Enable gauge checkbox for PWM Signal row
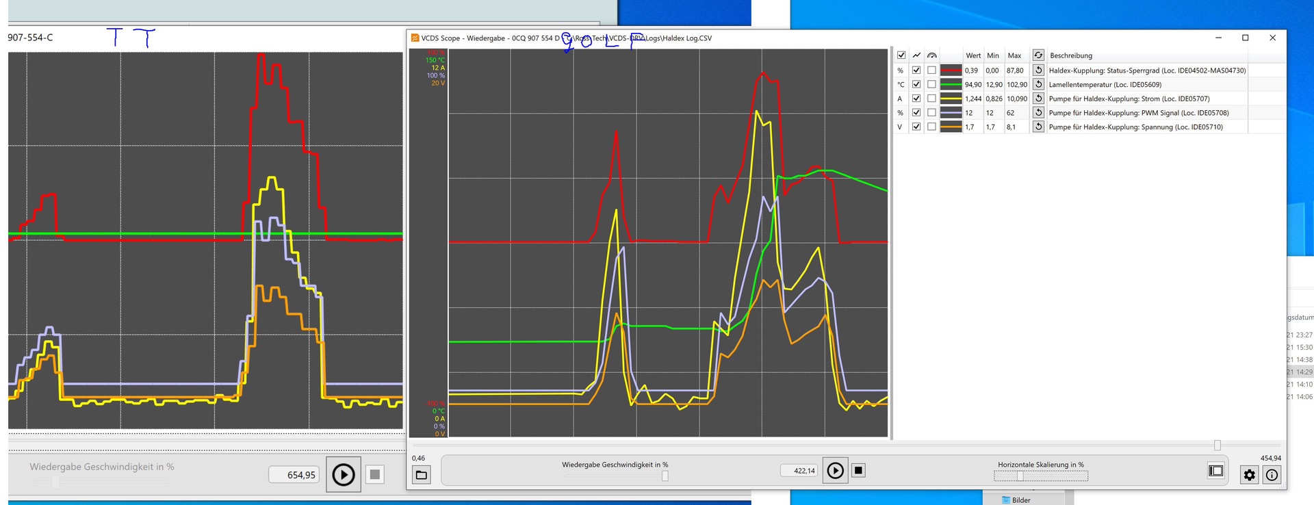Image resolution: width=1314 pixels, height=505 pixels. coord(931,112)
